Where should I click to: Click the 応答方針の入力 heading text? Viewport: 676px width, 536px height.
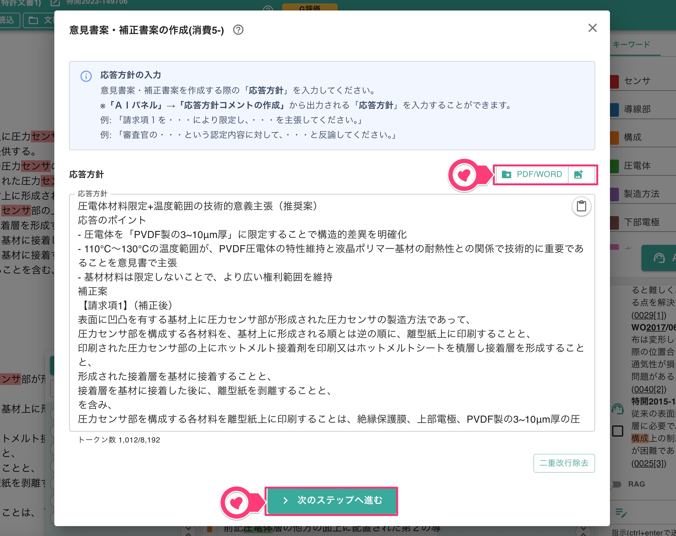(x=131, y=75)
